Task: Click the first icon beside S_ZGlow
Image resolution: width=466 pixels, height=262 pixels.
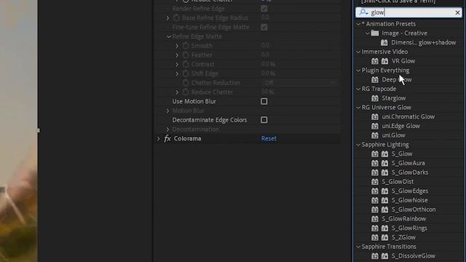Action: pos(375,237)
